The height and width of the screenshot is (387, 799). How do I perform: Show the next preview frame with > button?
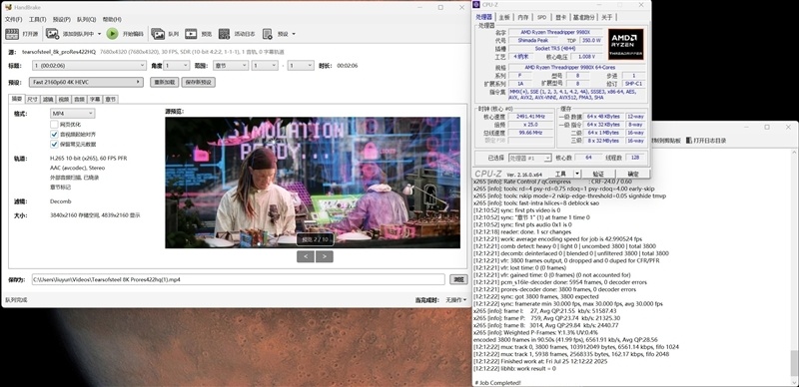(324, 256)
